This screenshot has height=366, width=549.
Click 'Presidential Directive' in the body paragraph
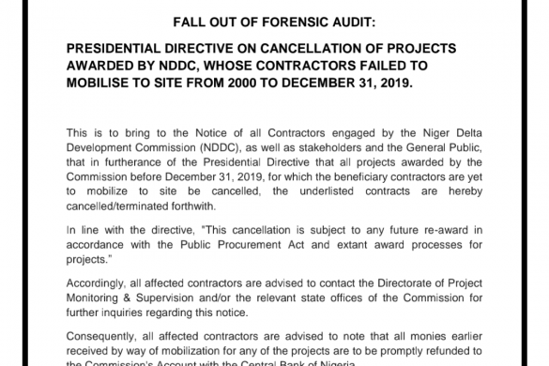click(x=256, y=162)
